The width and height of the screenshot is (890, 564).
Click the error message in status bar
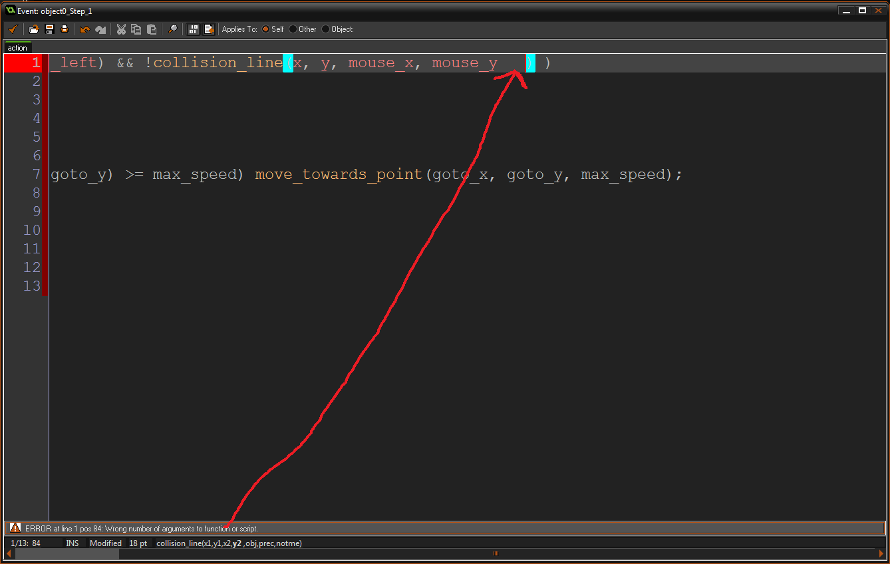141,529
